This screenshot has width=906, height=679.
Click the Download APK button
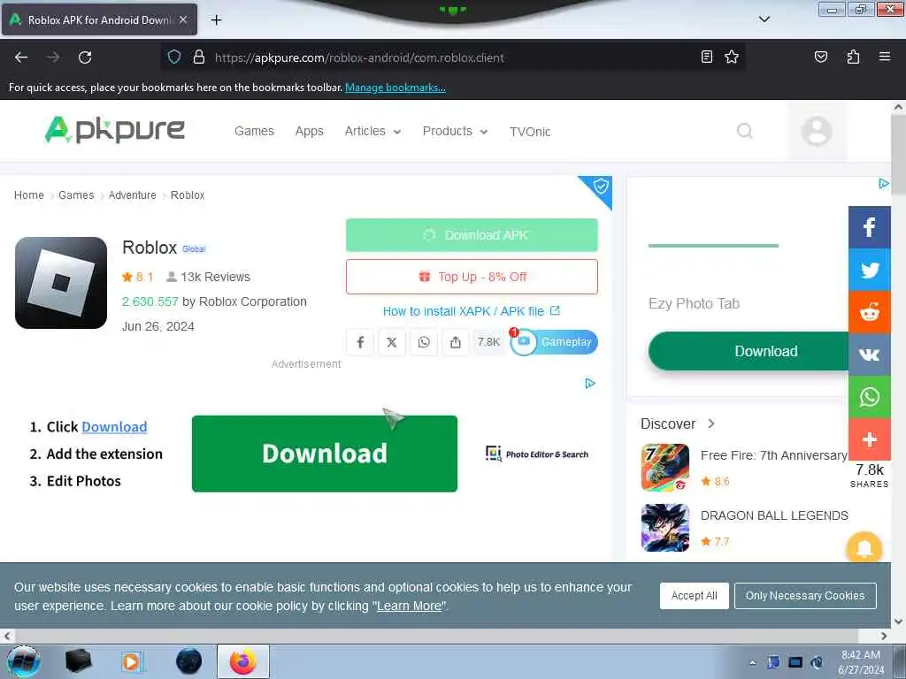(472, 235)
